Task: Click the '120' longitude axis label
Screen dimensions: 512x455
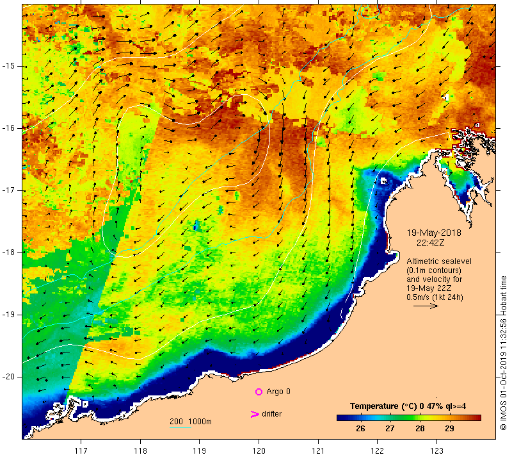Action: point(259,451)
